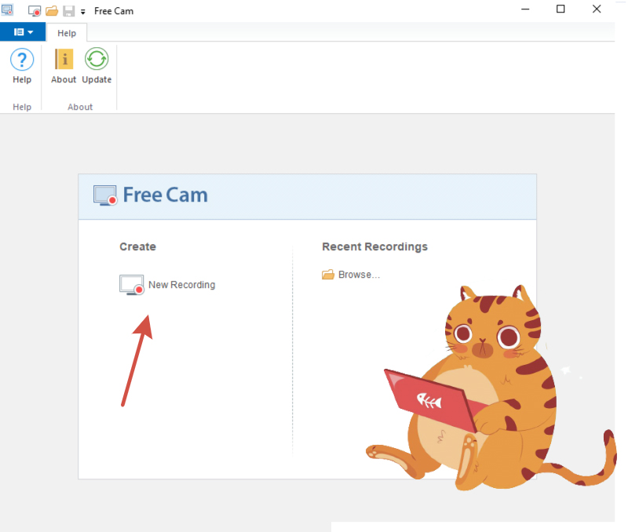Expand the Quick Access Toolbar dropdown arrow
The image size is (639, 532).
[83, 13]
